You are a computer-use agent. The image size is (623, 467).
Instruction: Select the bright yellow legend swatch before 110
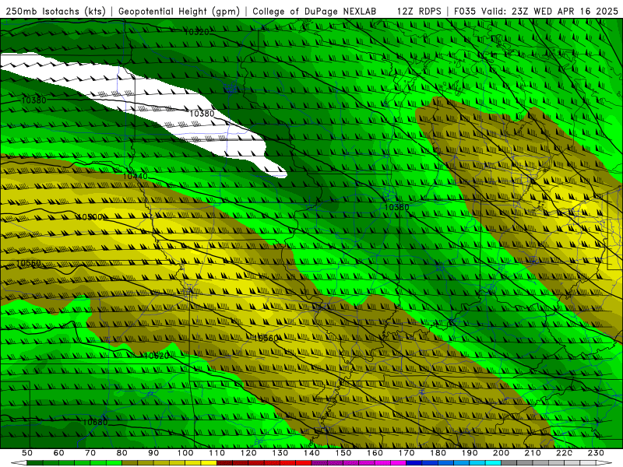tap(209, 463)
